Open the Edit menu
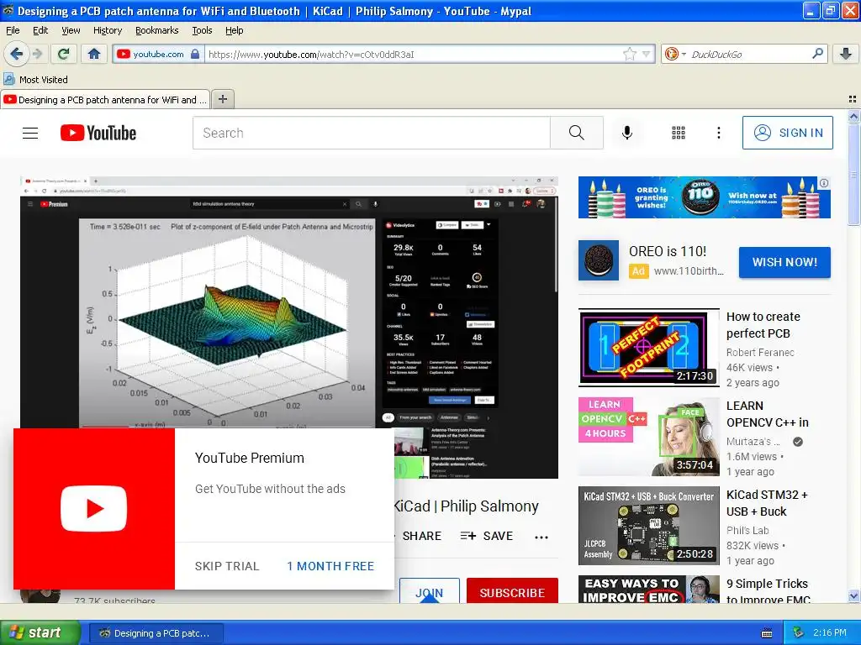The width and height of the screenshot is (861, 645). [x=40, y=30]
